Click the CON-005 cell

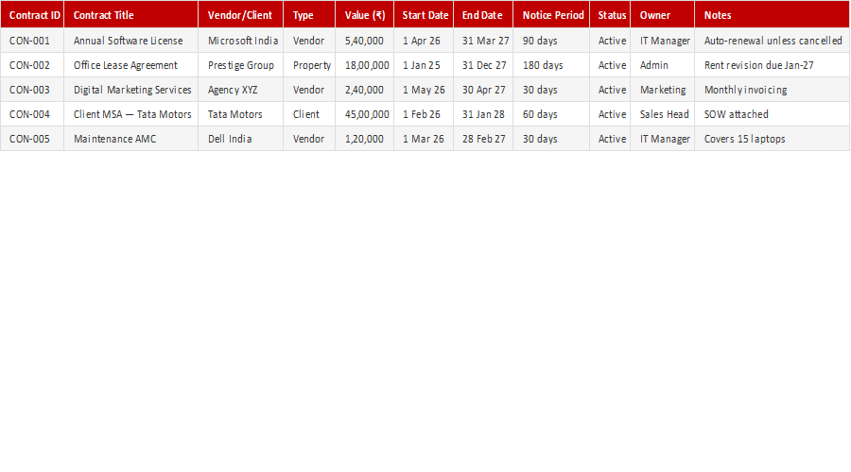point(32,139)
